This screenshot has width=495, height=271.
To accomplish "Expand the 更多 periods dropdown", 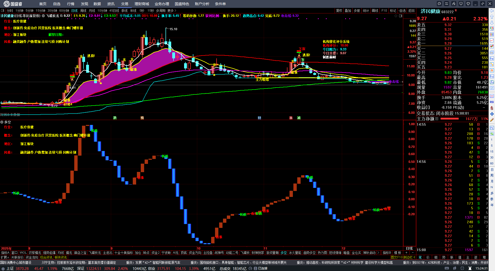I will click(172, 11).
